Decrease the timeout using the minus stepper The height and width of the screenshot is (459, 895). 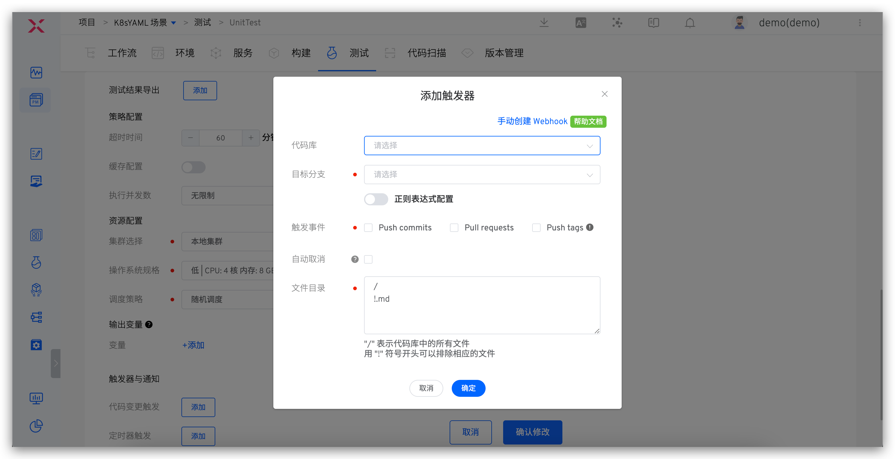190,138
